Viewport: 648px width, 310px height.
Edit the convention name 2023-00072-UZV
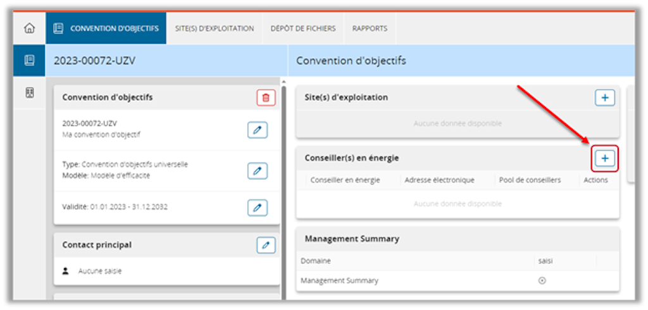coord(257,130)
